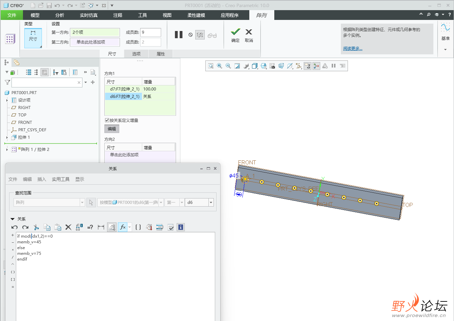454x321 pixels.
Task: Undo last edit in relations toolbar
Action: tap(15, 227)
